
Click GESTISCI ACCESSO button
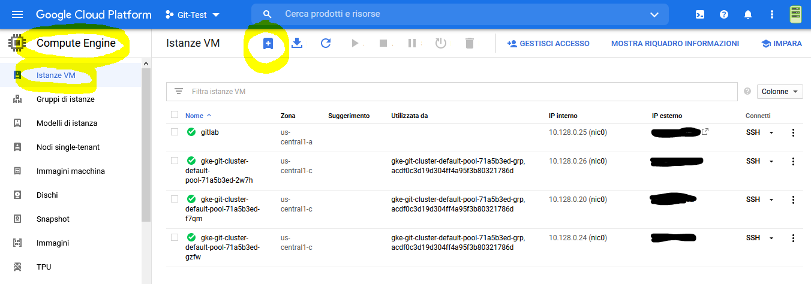tap(548, 44)
